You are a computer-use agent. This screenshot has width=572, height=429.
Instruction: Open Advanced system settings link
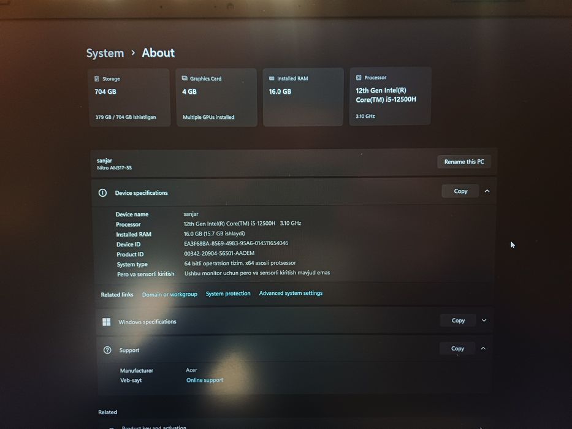pos(291,293)
